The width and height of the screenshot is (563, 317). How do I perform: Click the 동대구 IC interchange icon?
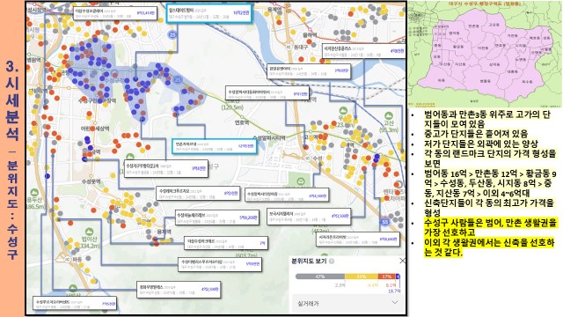pos(289,47)
